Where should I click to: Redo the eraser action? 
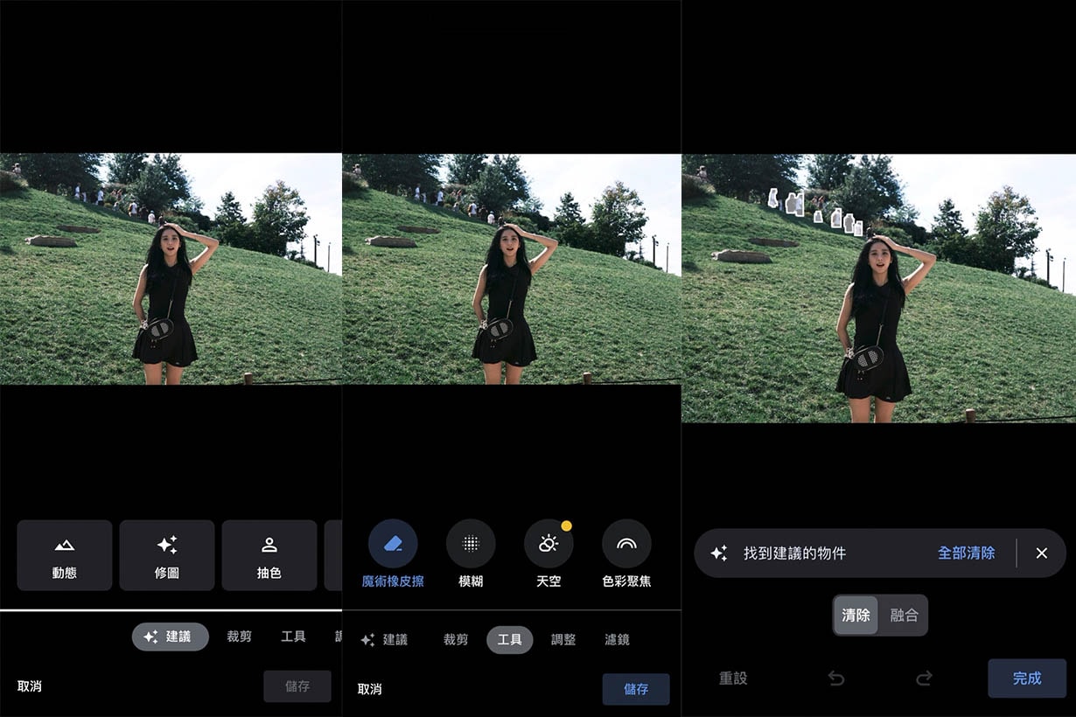924,678
